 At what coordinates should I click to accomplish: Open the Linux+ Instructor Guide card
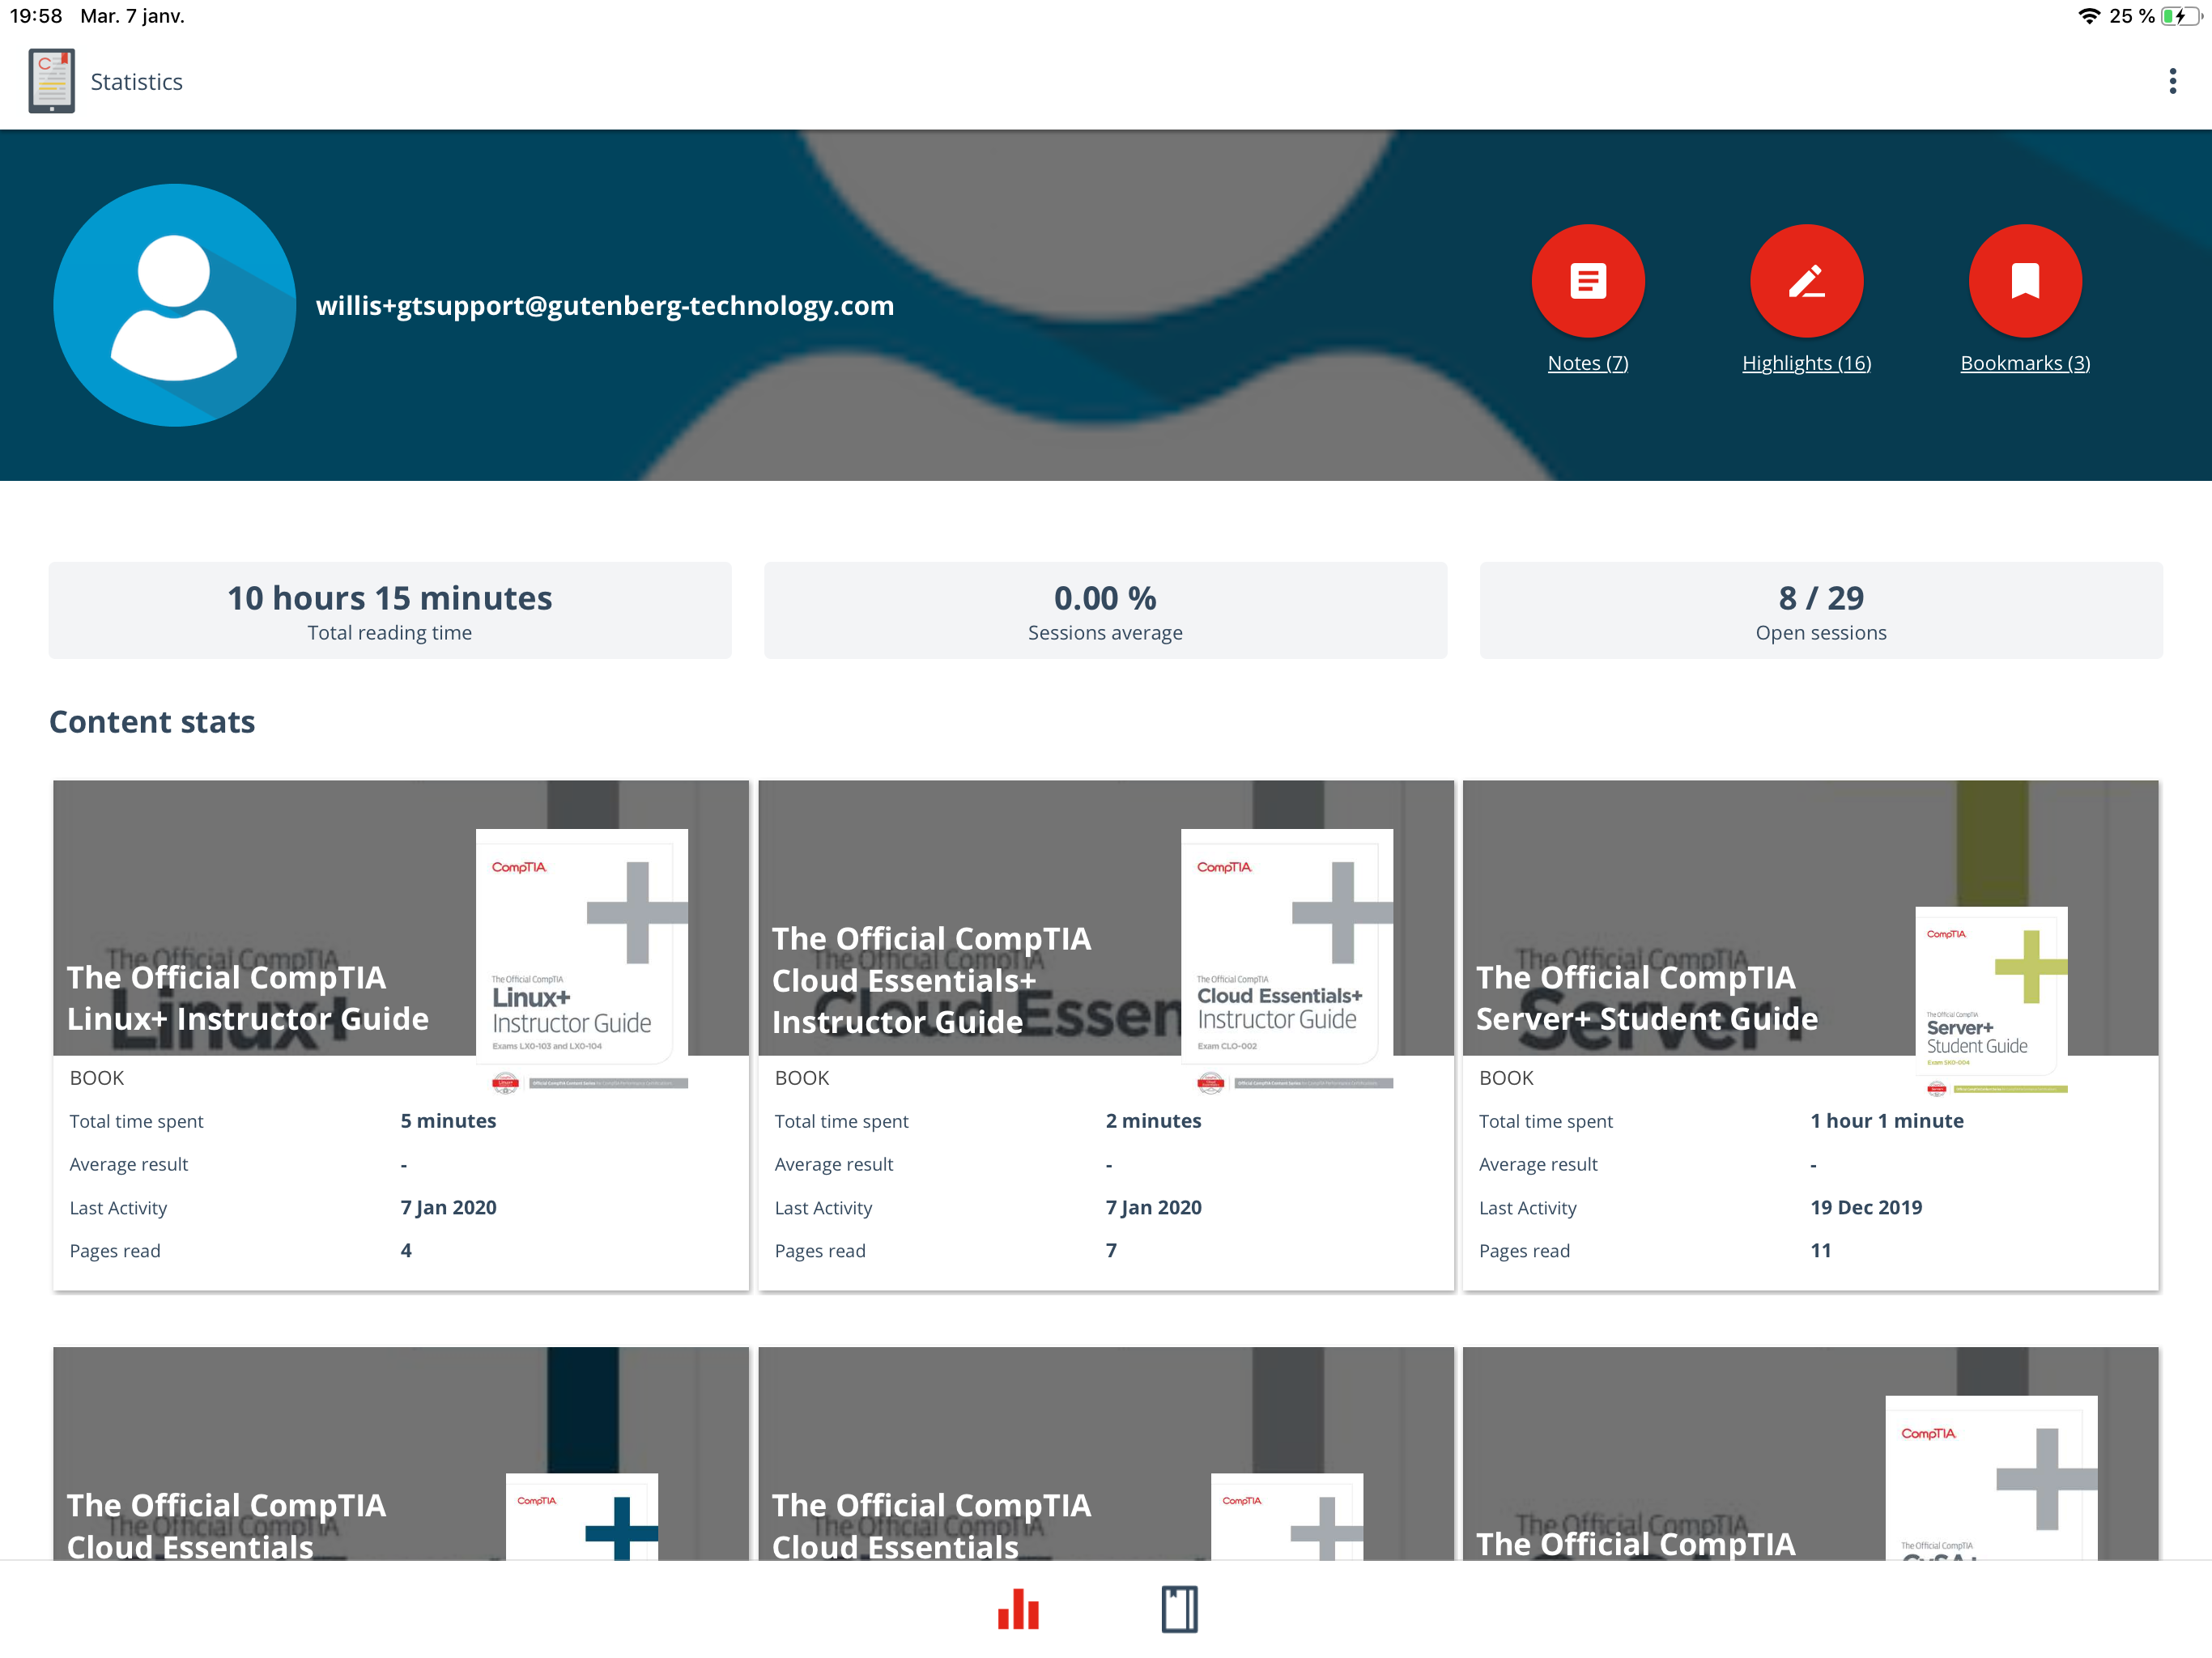tap(401, 1035)
